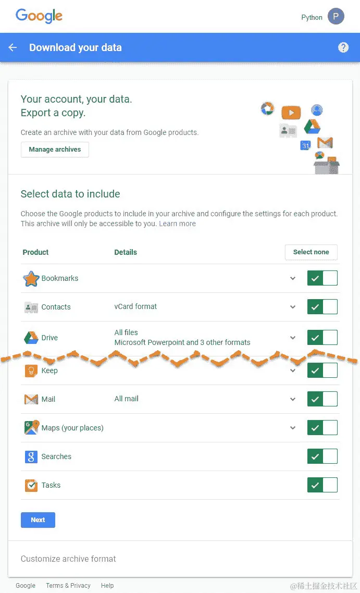
Task: Click the blue Next button
Action: click(x=38, y=520)
